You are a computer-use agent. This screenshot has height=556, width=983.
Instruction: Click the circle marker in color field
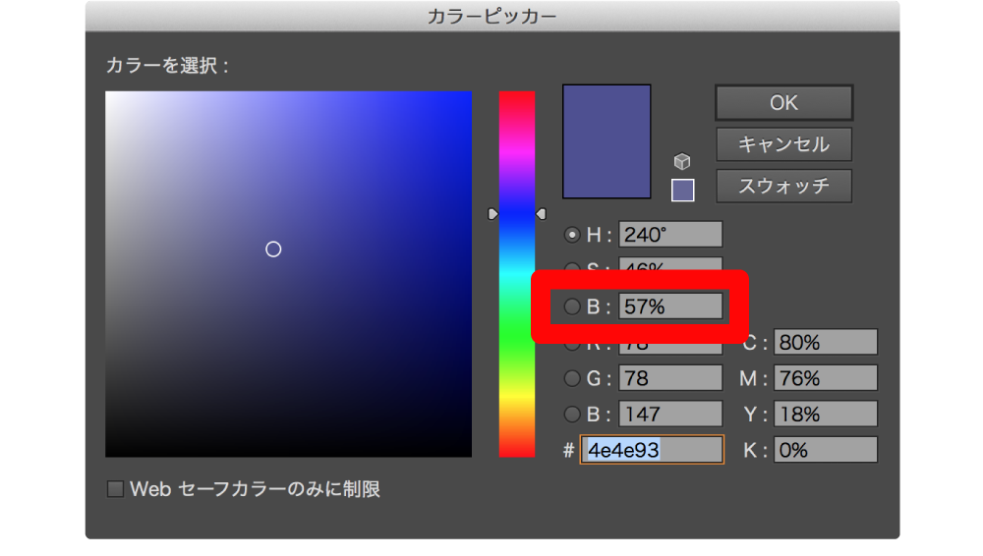tap(273, 250)
